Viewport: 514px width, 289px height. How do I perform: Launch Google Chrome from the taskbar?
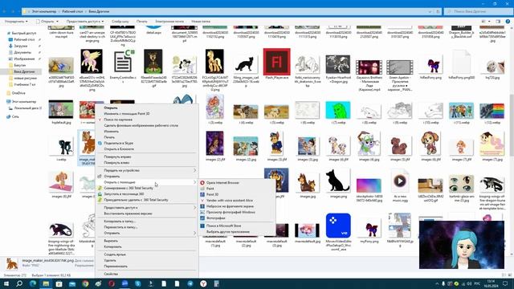(x=85, y=283)
